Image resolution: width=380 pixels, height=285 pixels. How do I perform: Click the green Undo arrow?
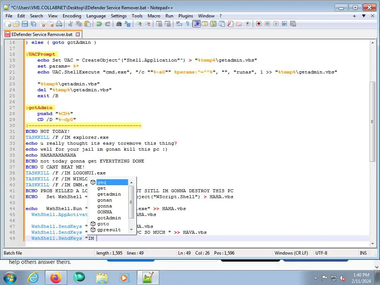tap(99, 24)
